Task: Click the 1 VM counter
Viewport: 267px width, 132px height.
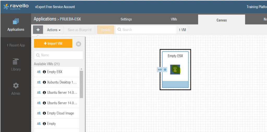Action: [182, 30]
